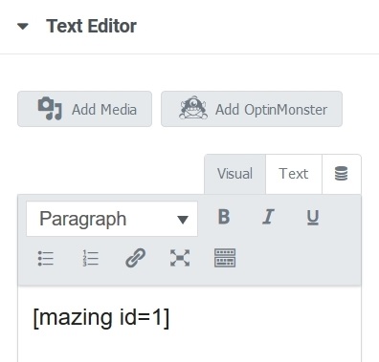Switch to the Text tab
The image size is (379, 362).
pos(294,174)
